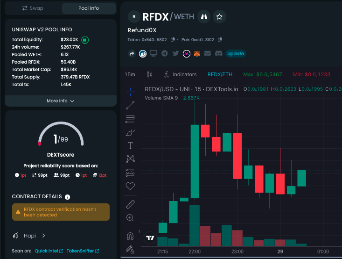
Task: Select the horizontal lines Fib tool
Action: (x=130, y=119)
